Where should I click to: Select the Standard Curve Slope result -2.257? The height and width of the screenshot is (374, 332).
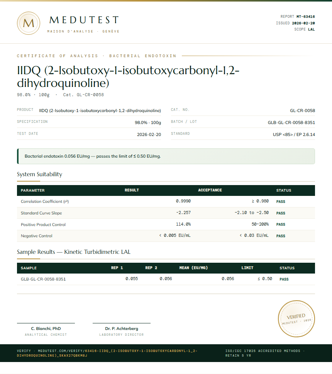click(x=183, y=212)
